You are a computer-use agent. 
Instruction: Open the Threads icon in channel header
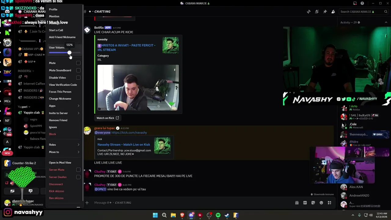(309, 12)
